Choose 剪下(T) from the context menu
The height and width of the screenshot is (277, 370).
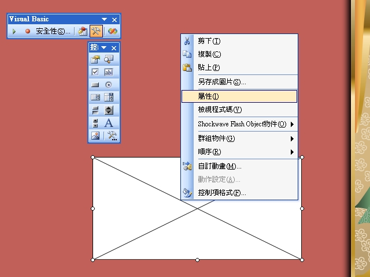click(239, 41)
